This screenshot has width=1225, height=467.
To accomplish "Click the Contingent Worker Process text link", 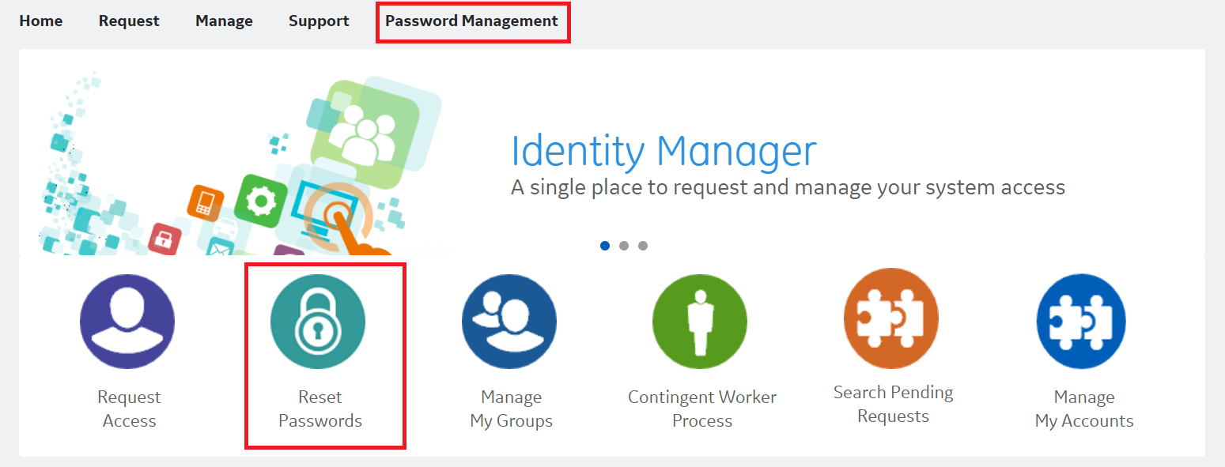I will click(702, 409).
